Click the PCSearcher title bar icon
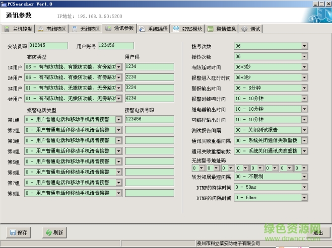332x248 pixels. tap(4, 4)
